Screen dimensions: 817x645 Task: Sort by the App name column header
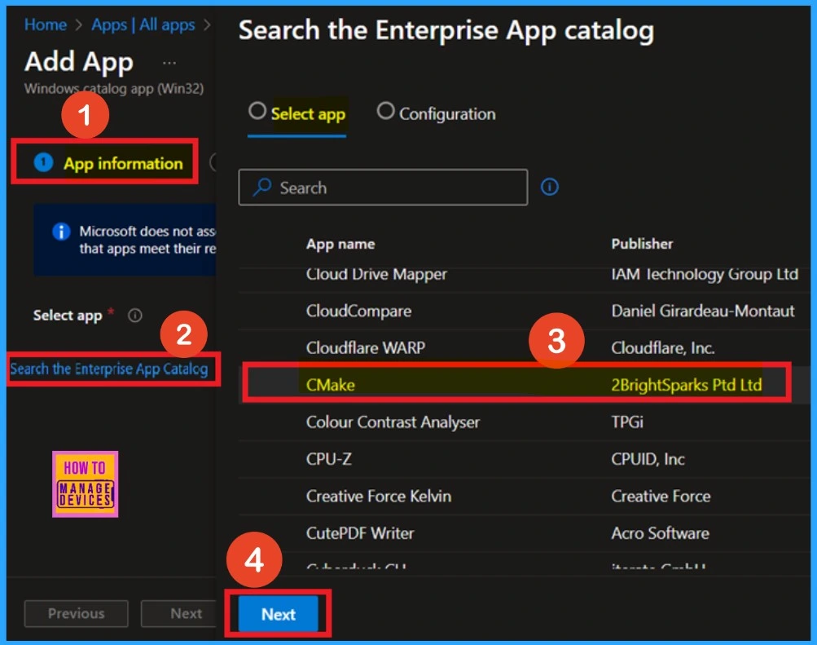point(340,244)
